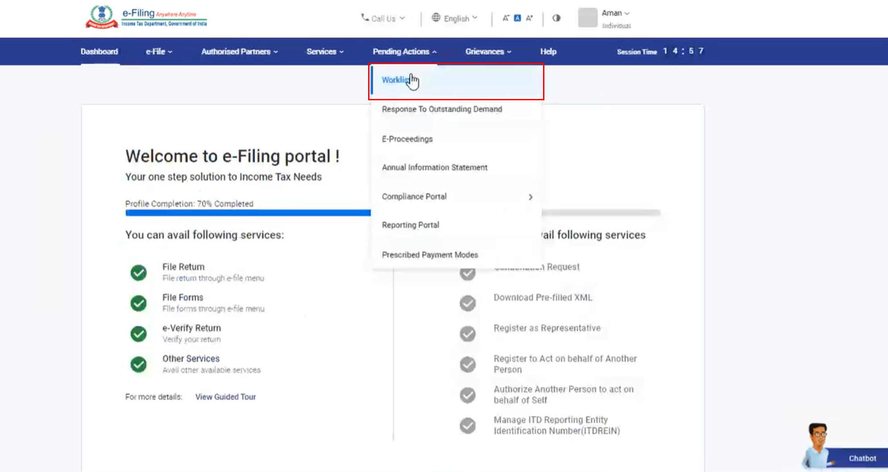Toggle the high contrast mode icon
The image size is (888, 472).
pos(556,18)
